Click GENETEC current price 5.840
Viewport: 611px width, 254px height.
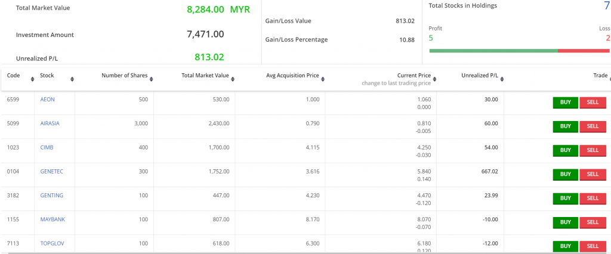click(x=424, y=171)
